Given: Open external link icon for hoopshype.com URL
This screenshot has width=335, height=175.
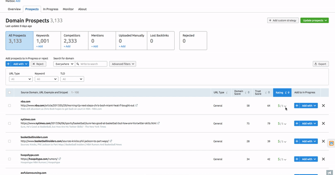Looking at the screenshot, I should click(60, 159).
